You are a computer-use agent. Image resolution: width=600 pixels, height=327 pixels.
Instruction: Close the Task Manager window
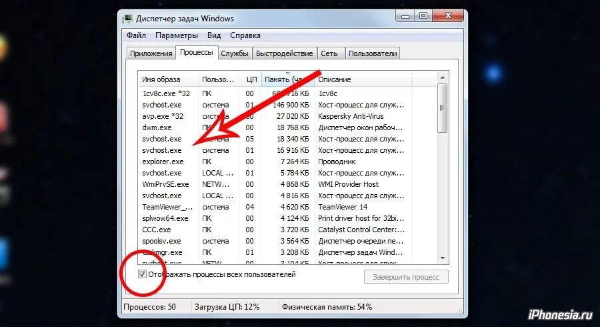(448, 16)
